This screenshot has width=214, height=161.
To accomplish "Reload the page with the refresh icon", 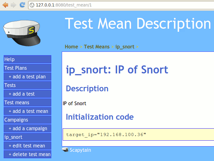I will [22, 5].
